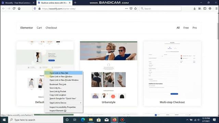This screenshot has height=123, width=219.
Task: Go back one page
Action: pos(4,9)
